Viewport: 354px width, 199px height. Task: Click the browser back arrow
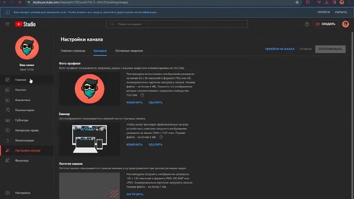point(4,2)
